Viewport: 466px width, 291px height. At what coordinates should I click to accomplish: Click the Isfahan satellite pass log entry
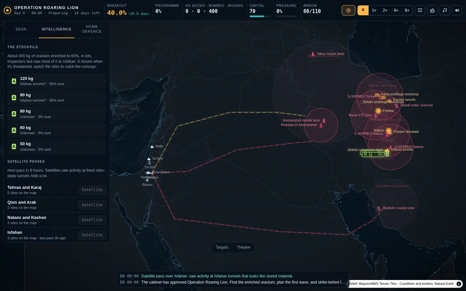[233, 276]
